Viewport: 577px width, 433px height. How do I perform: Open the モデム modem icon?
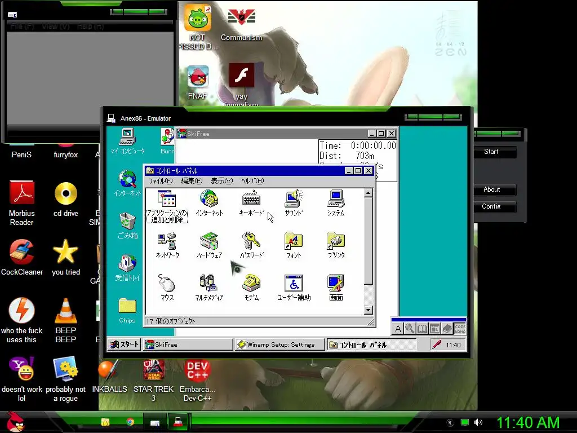251,288
